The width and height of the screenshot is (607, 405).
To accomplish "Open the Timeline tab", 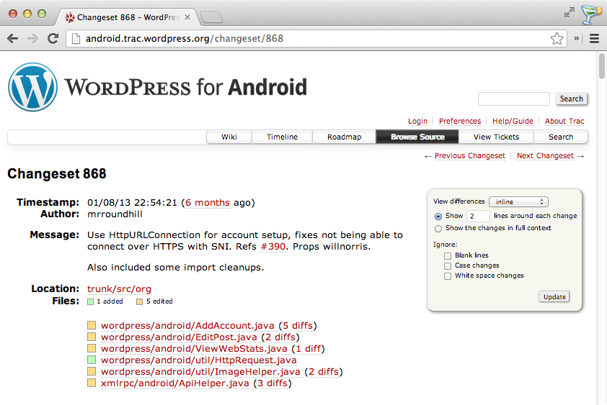I will [x=282, y=137].
